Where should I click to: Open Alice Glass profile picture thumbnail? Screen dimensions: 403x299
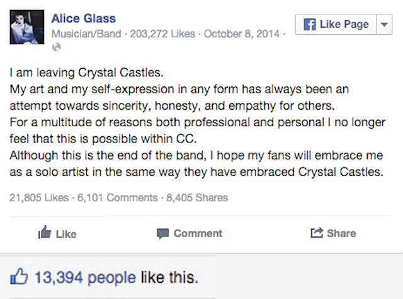(x=26, y=27)
